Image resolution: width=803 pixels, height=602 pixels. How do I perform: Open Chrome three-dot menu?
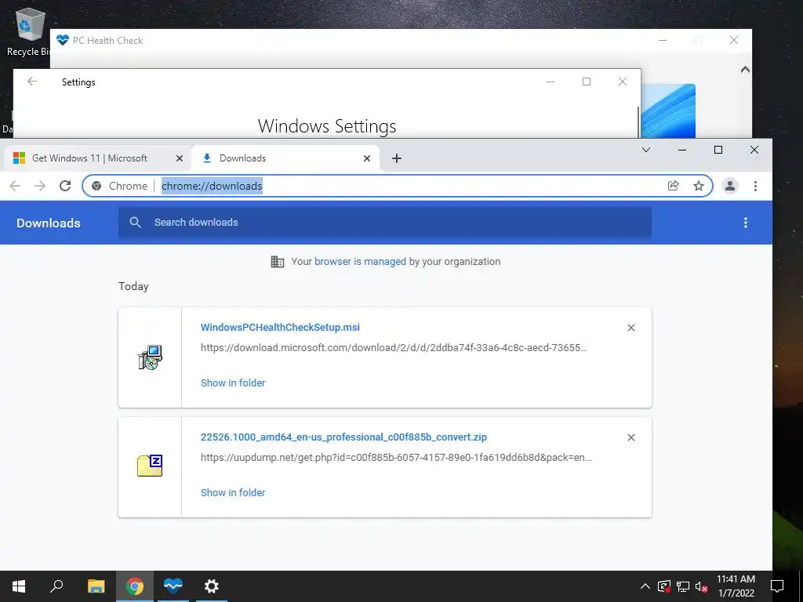coord(755,186)
